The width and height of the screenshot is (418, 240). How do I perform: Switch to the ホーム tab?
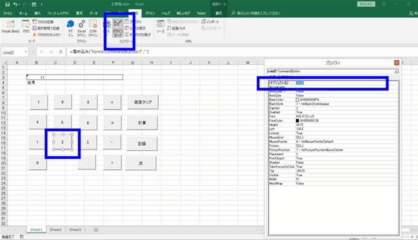tap(23, 13)
